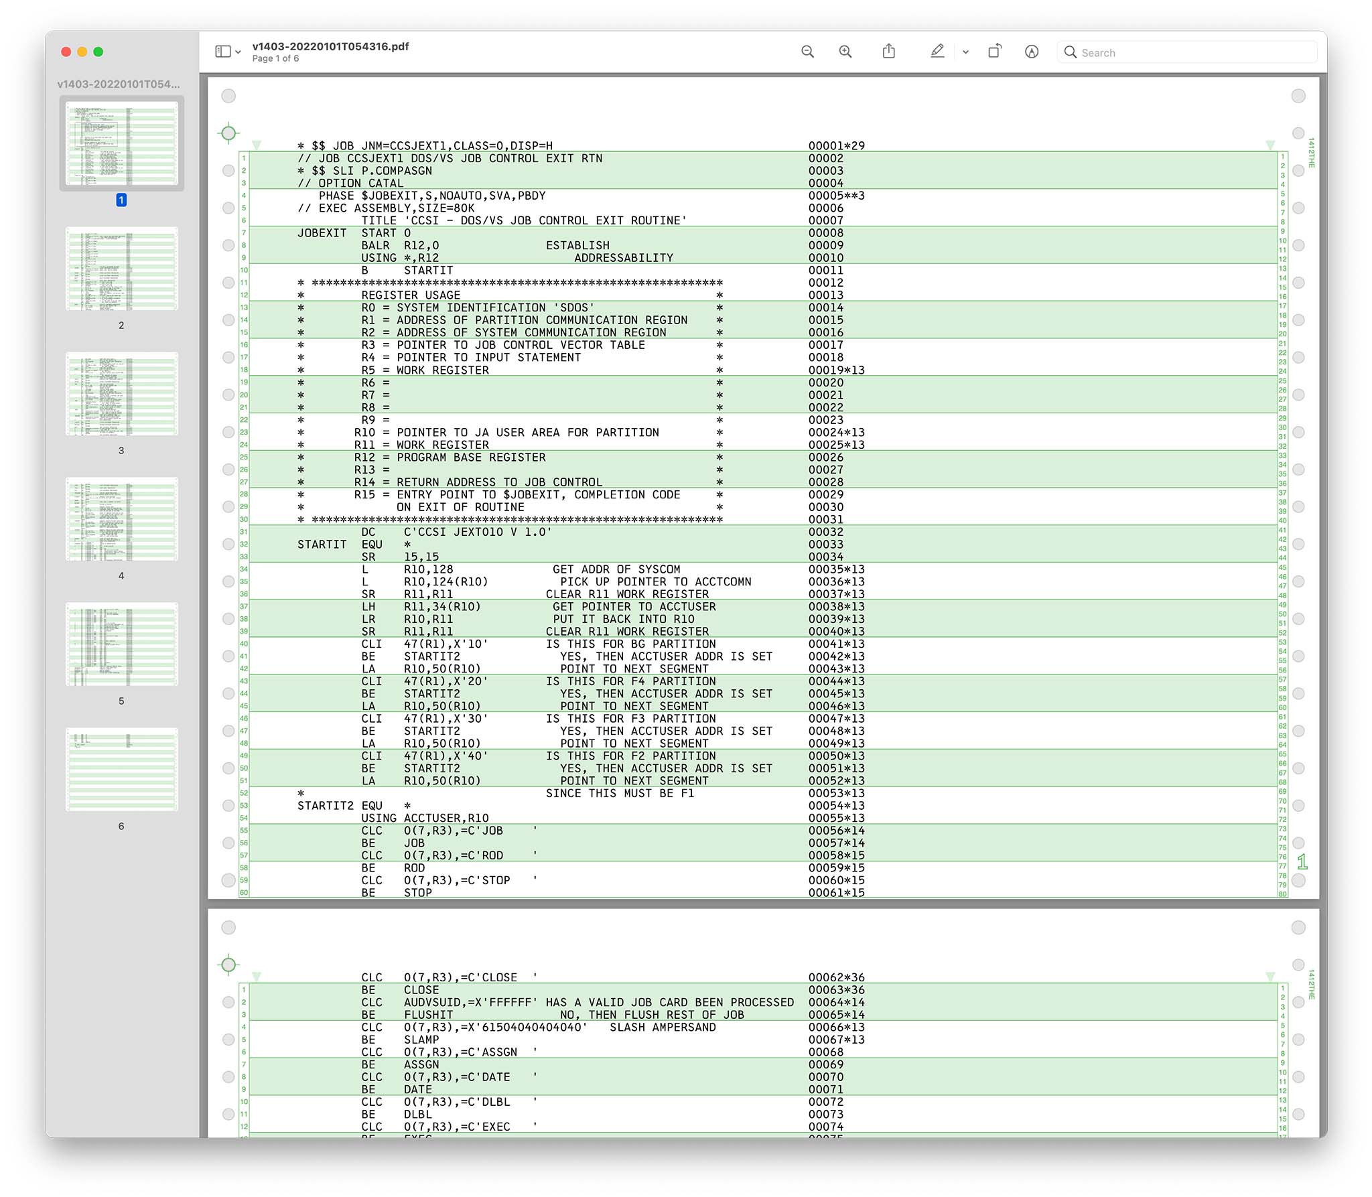The height and width of the screenshot is (1197, 1372).
Task: Select the page 2 thumbnail
Action: pyautogui.click(x=121, y=269)
